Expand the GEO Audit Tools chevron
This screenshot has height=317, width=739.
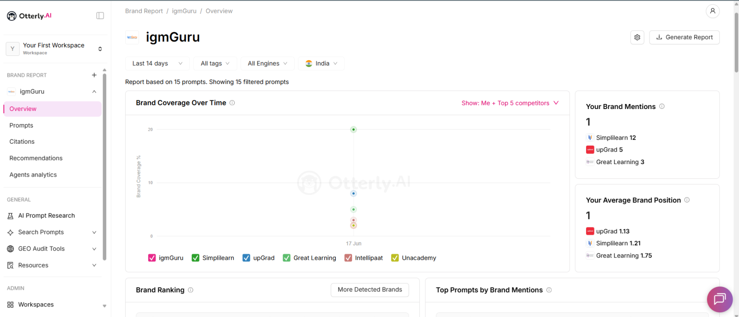[x=94, y=249]
